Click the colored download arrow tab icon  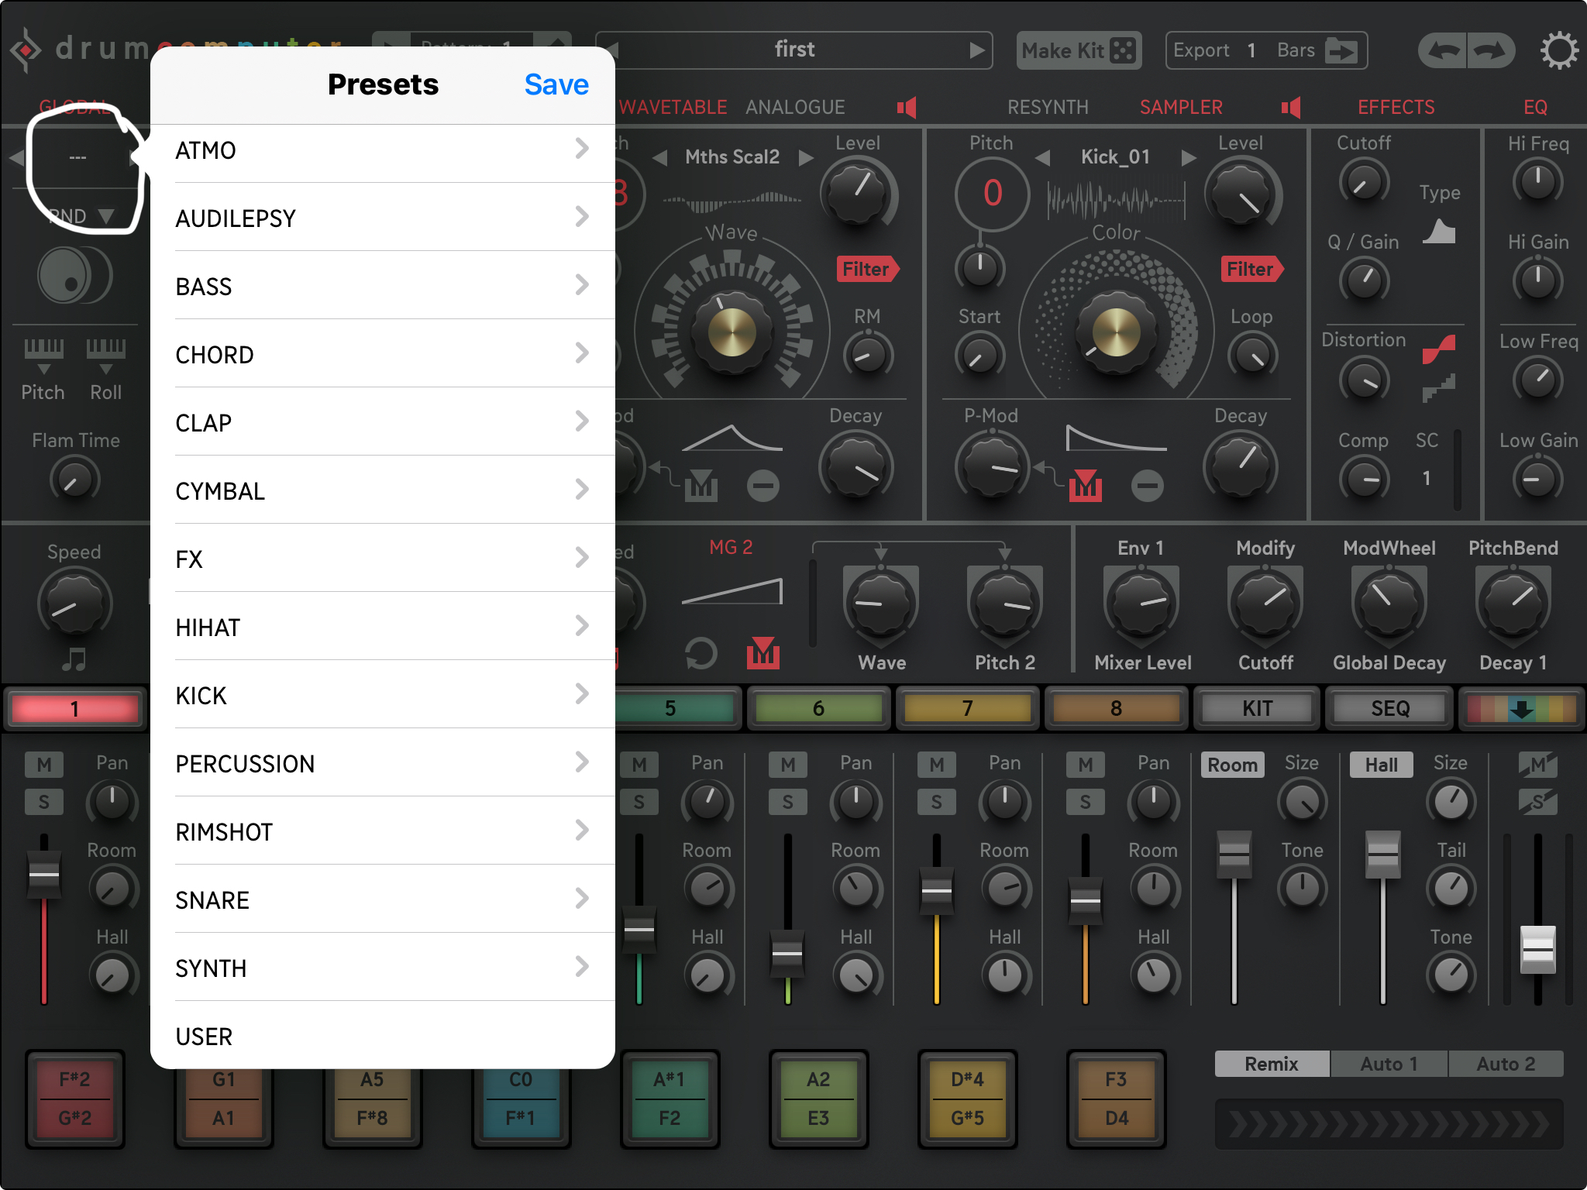[x=1521, y=708]
